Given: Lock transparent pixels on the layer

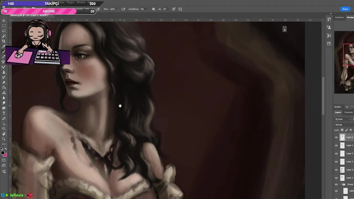Looking at the screenshot, I should [x=342, y=130].
